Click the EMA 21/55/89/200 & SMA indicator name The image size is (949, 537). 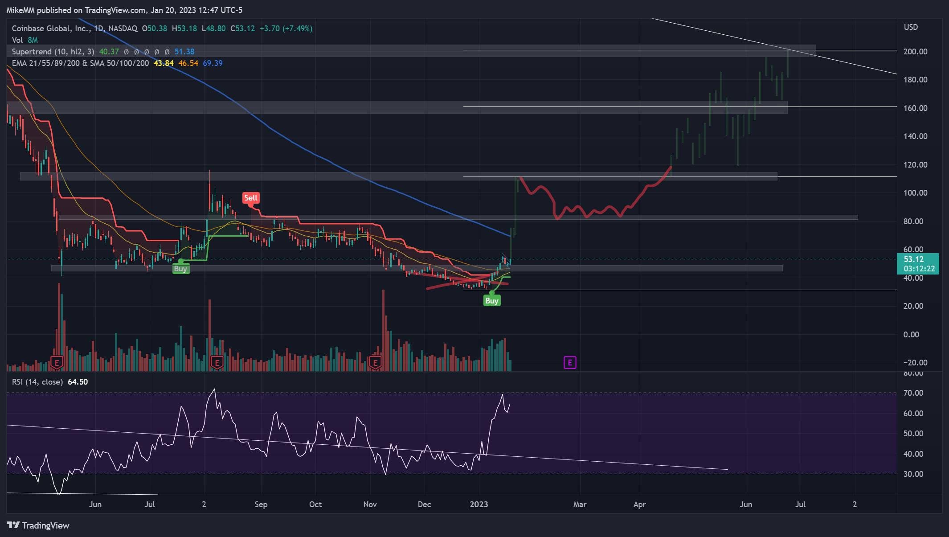point(81,63)
